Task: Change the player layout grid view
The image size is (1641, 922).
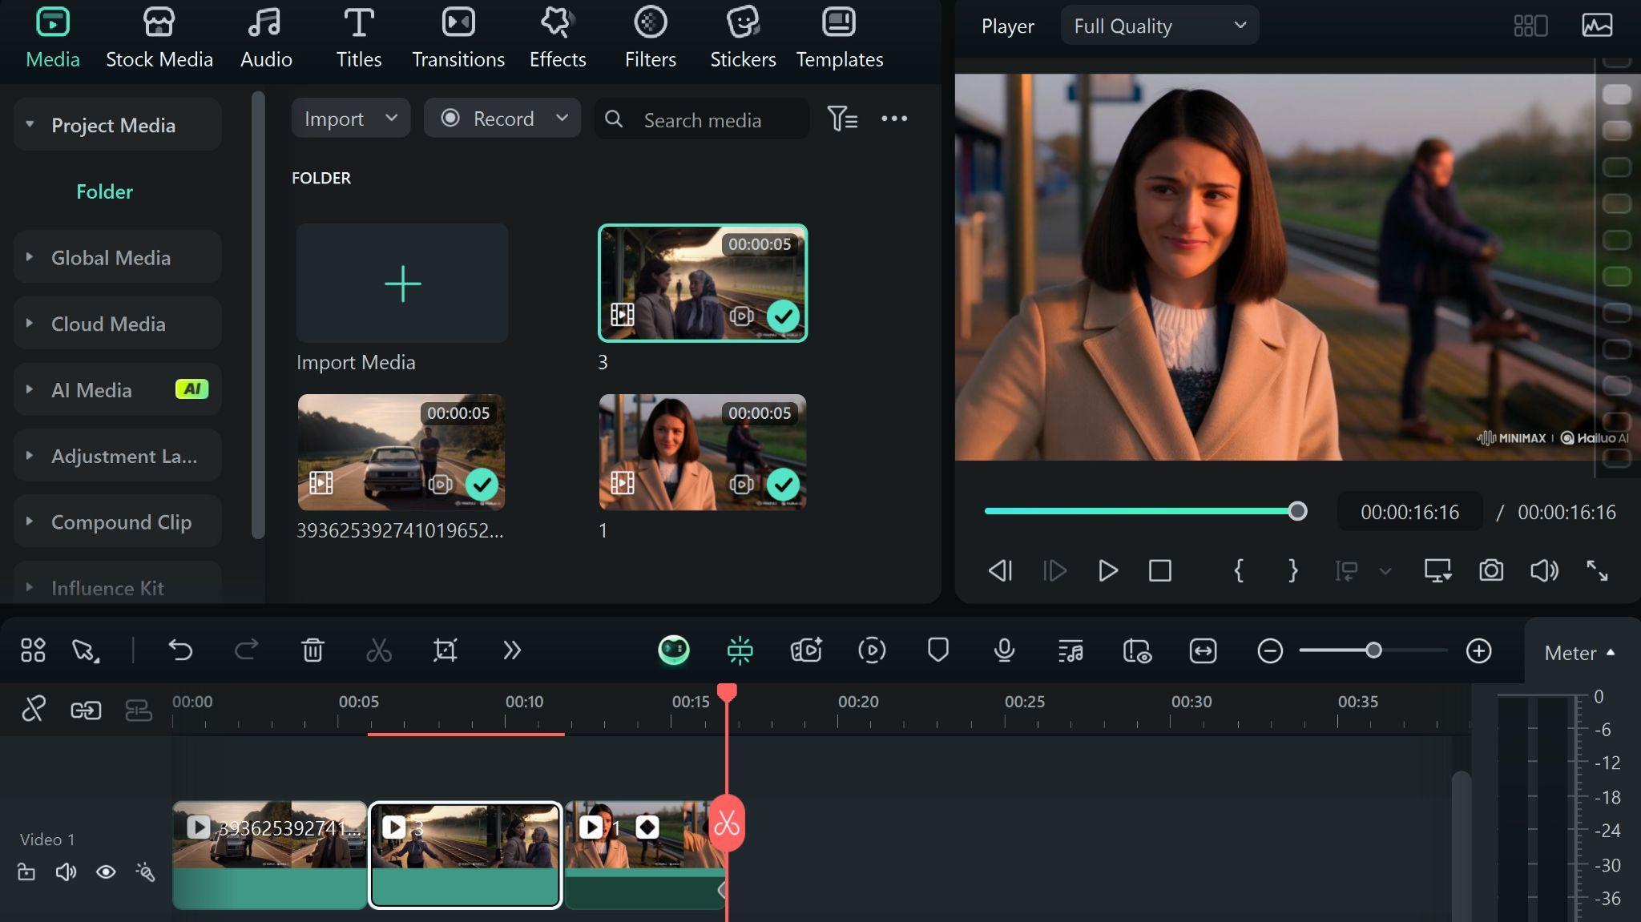Action: pyautogui.click(x=1530, y=26)
